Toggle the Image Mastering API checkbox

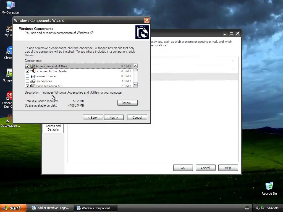click(x=27, y=86)
